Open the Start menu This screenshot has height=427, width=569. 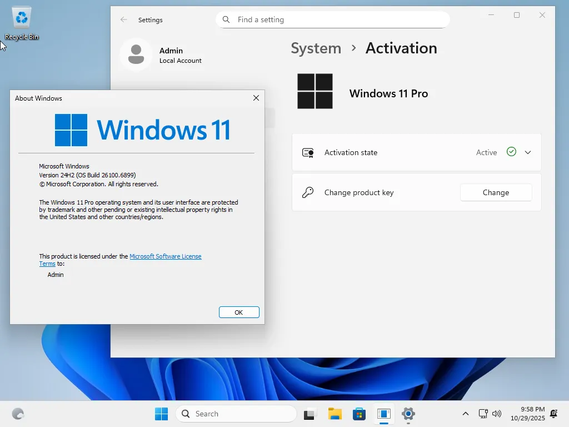point(161,414)
